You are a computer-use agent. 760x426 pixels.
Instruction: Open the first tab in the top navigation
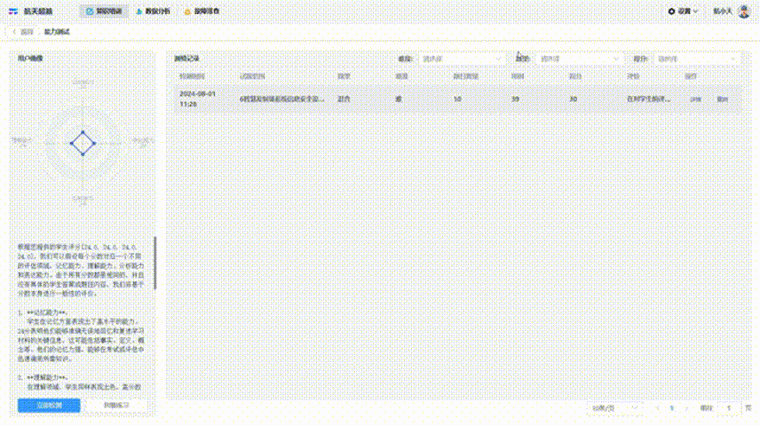coord(106,12)
